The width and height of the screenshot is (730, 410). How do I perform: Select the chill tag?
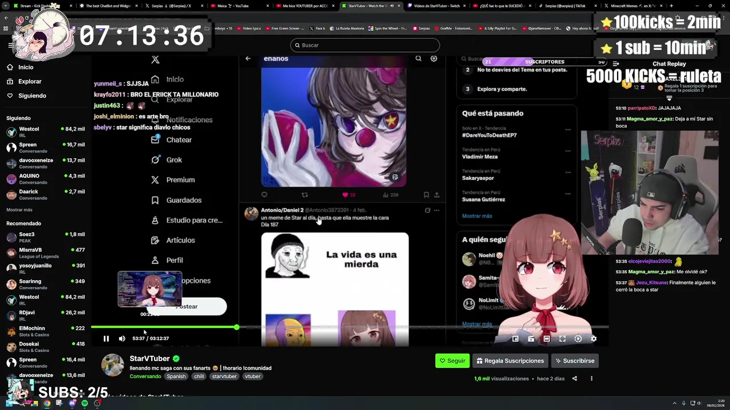[x=198, y=376]
